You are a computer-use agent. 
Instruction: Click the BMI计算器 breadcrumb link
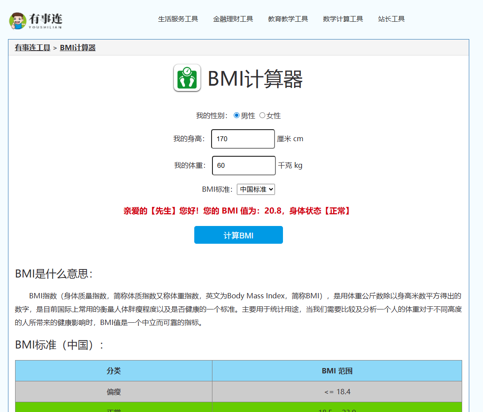[x=78, y=48]
